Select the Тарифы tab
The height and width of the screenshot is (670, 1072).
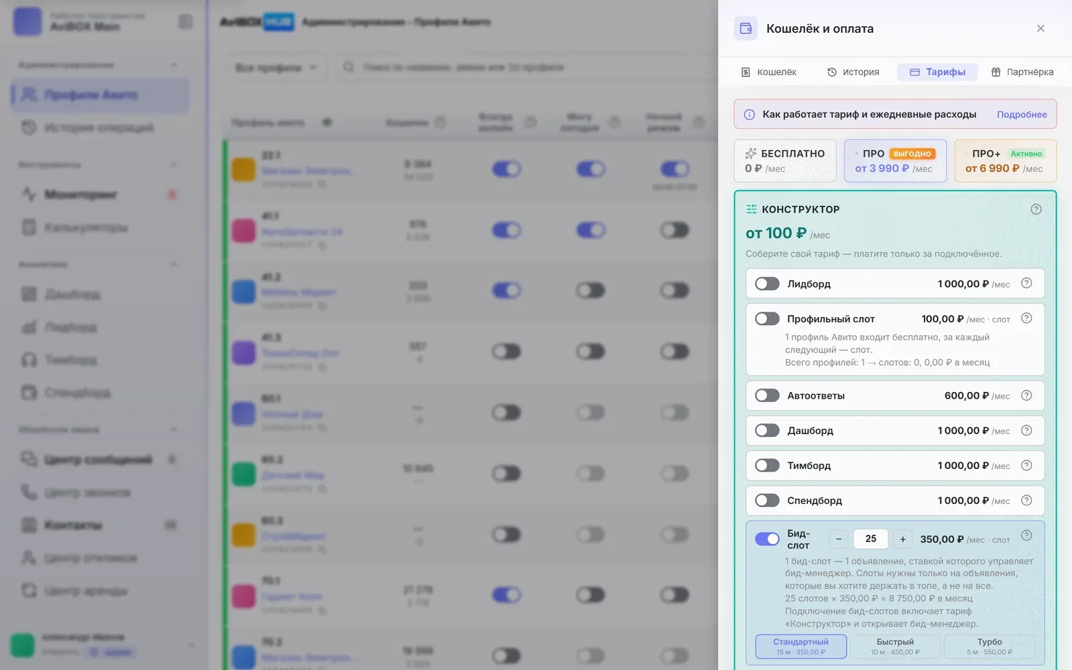click(x=937, y=72)
